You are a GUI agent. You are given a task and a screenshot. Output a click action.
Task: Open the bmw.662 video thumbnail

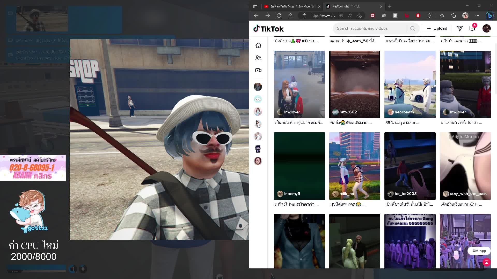tap(355, 84)
